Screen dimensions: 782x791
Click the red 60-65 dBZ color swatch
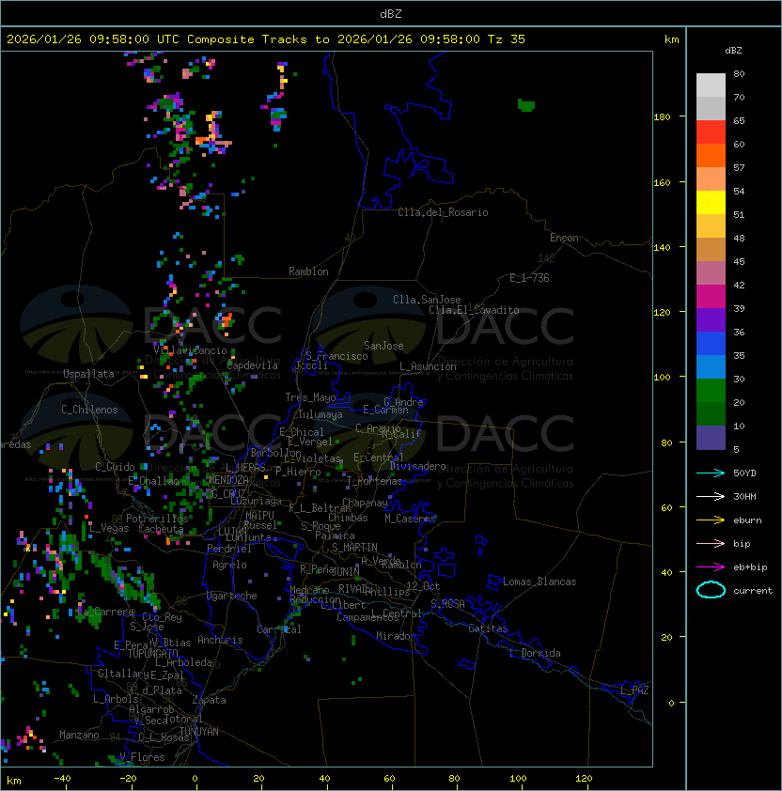tap(711, 132)
